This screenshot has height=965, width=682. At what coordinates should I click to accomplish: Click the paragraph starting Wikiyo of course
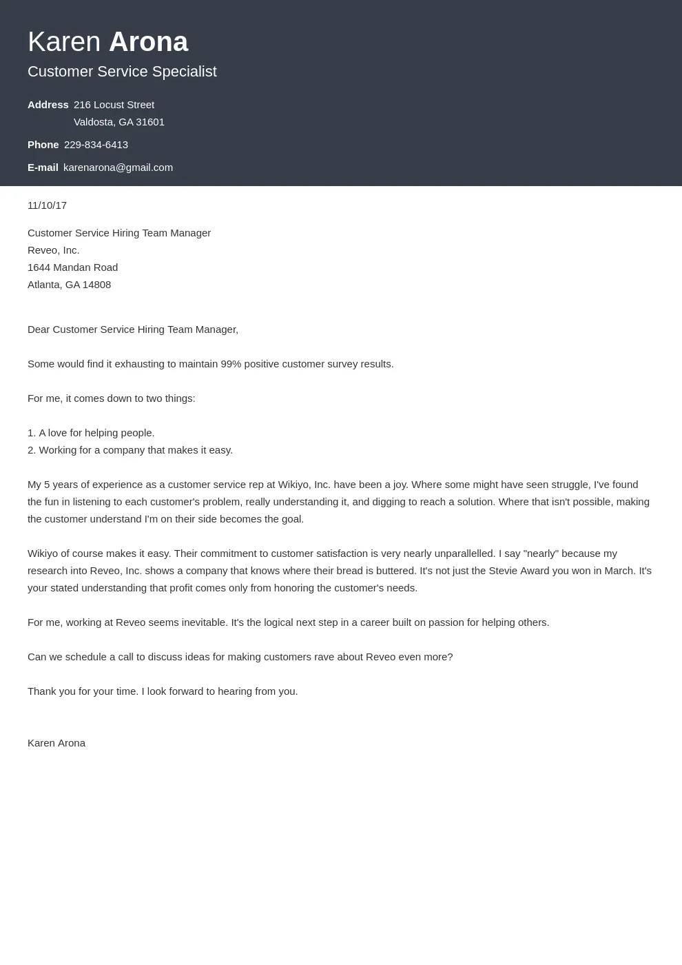(x=338, y=571)
